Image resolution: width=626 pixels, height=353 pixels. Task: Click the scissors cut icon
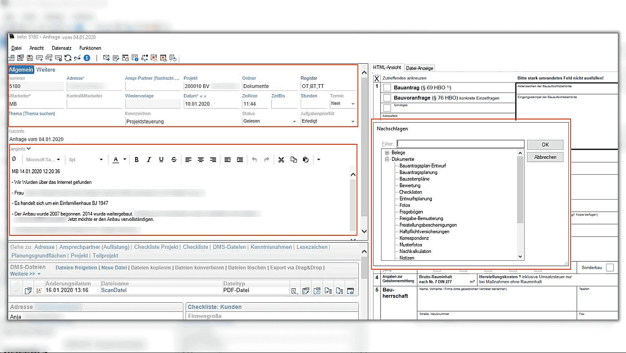(x=281, y=159)
